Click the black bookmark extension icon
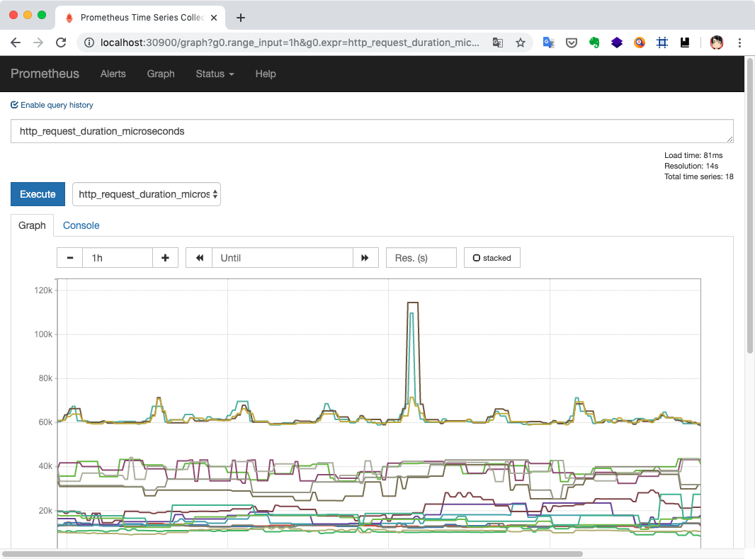This screenshot has height=559, width=755. pos(685,43)
